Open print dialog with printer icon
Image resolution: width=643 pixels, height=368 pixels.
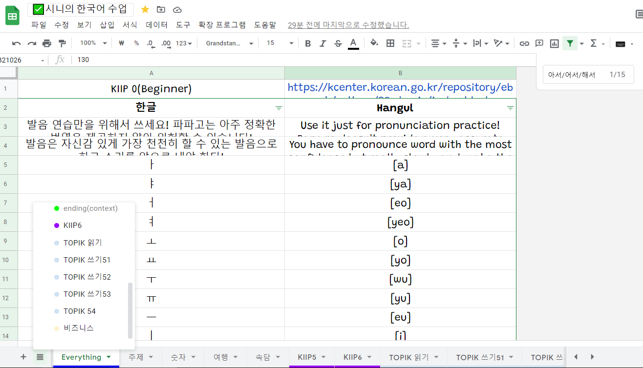point(46,43)
